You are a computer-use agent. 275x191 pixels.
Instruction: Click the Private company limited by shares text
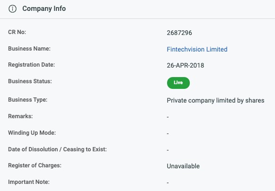pos(215,100)
